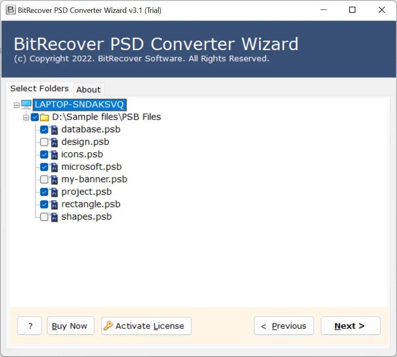Uncheck the D:\Sample files\PSB Files folder checkbox
The width and height of the screenshot is (397, 357).
click(35, 117)
